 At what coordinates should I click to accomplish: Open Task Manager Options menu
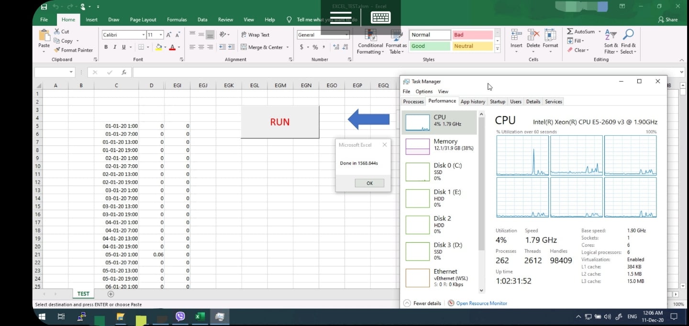click(x=424, y=91)
